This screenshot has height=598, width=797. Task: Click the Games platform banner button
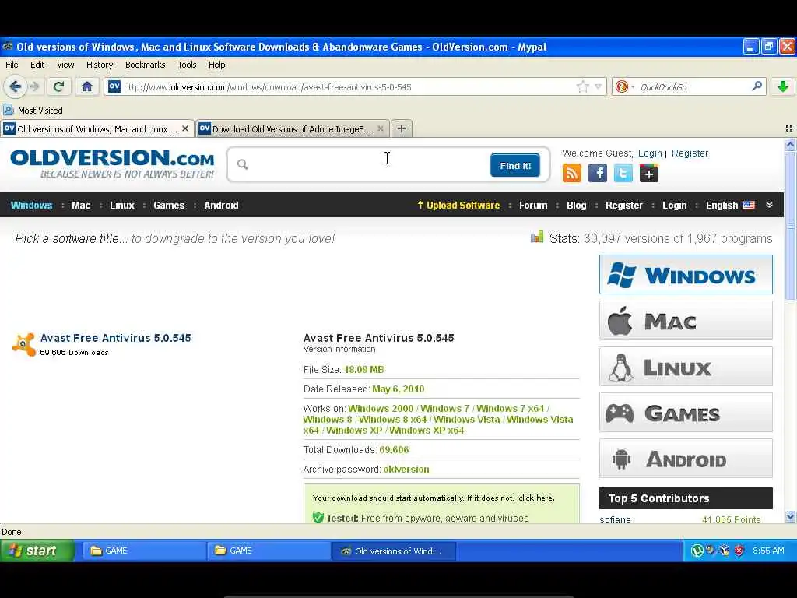pyautogui.click(x=686, y=413)
